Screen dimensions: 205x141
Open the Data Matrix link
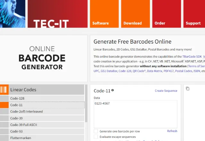[154, 71]
